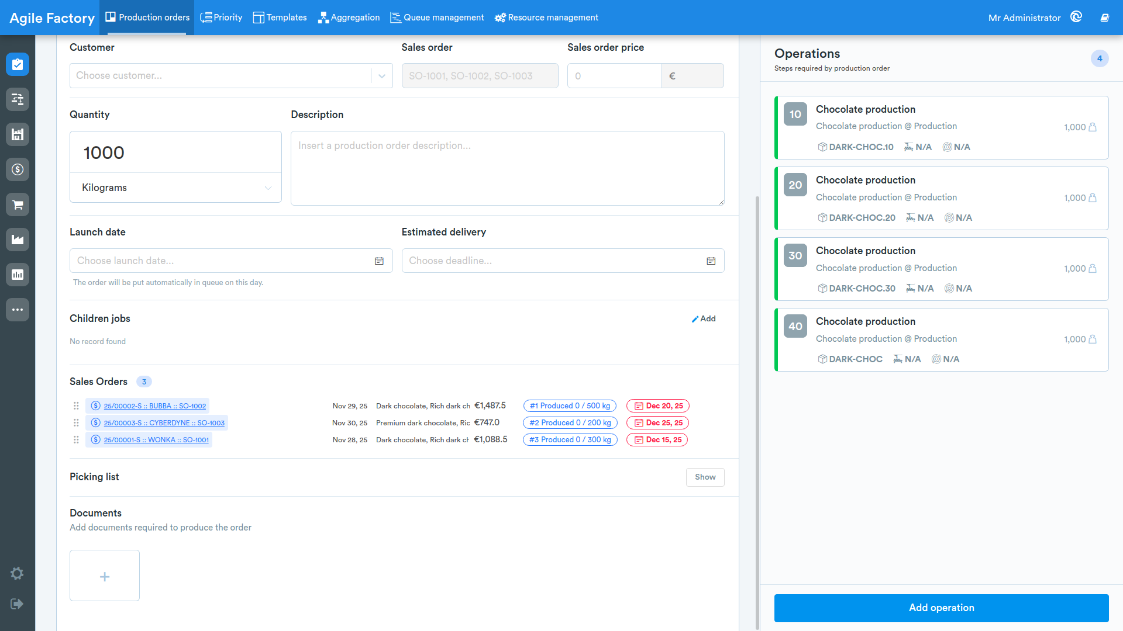This screenshot has height=631, width=1123.
Task: Open the documentation book icon in header
Action: click(1105, 18)
